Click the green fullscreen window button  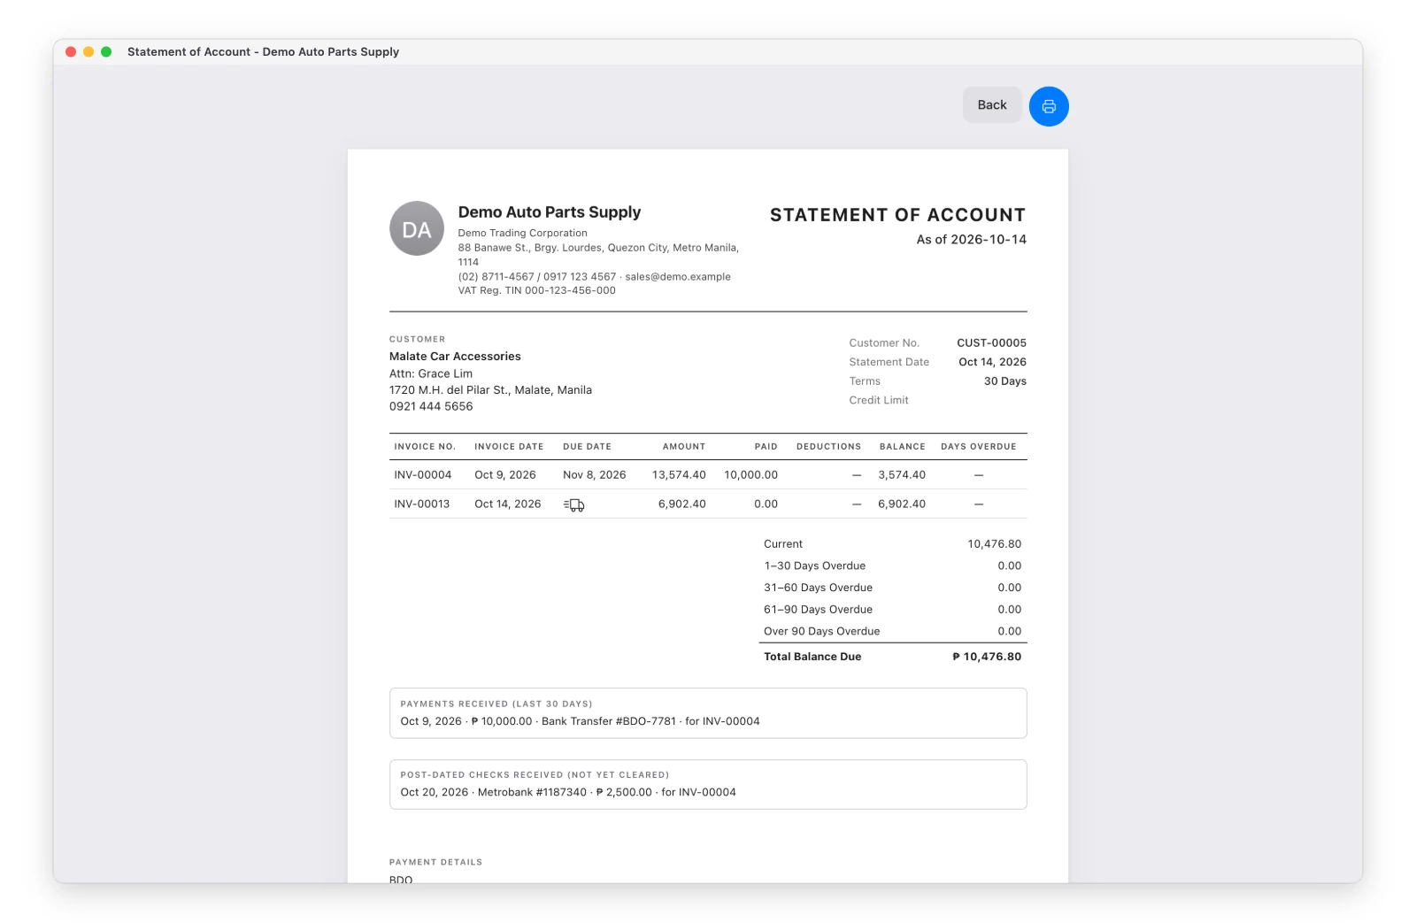point(106,52)
